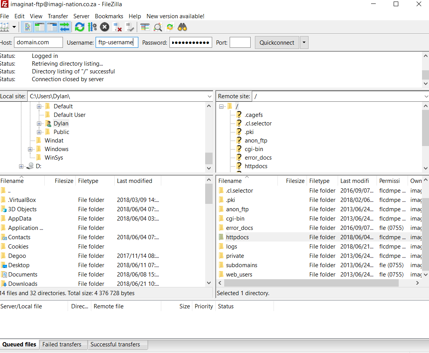Click the FileZilla logo in title bar

4,4
